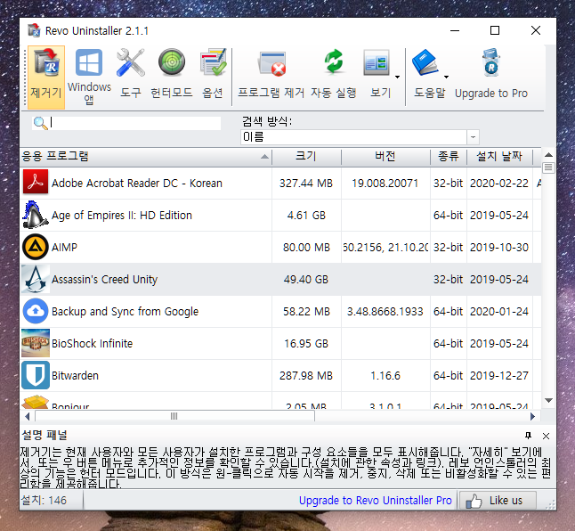This screenshot has height=531, width=575.
Task: Click the vertical scrollbar up arrow
Action: (x=548, y=155)
